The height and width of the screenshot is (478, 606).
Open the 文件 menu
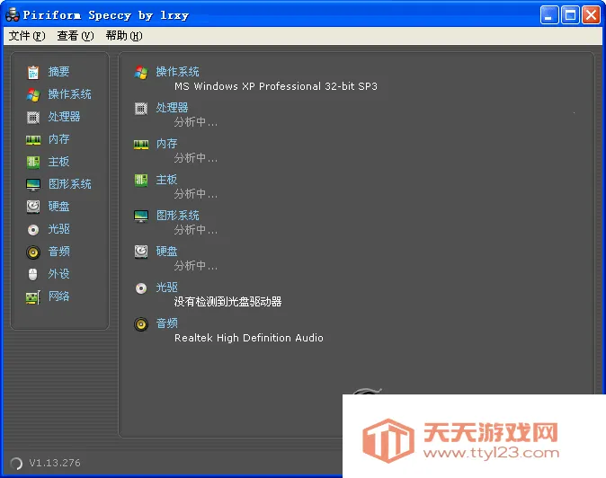coord(26,36)
